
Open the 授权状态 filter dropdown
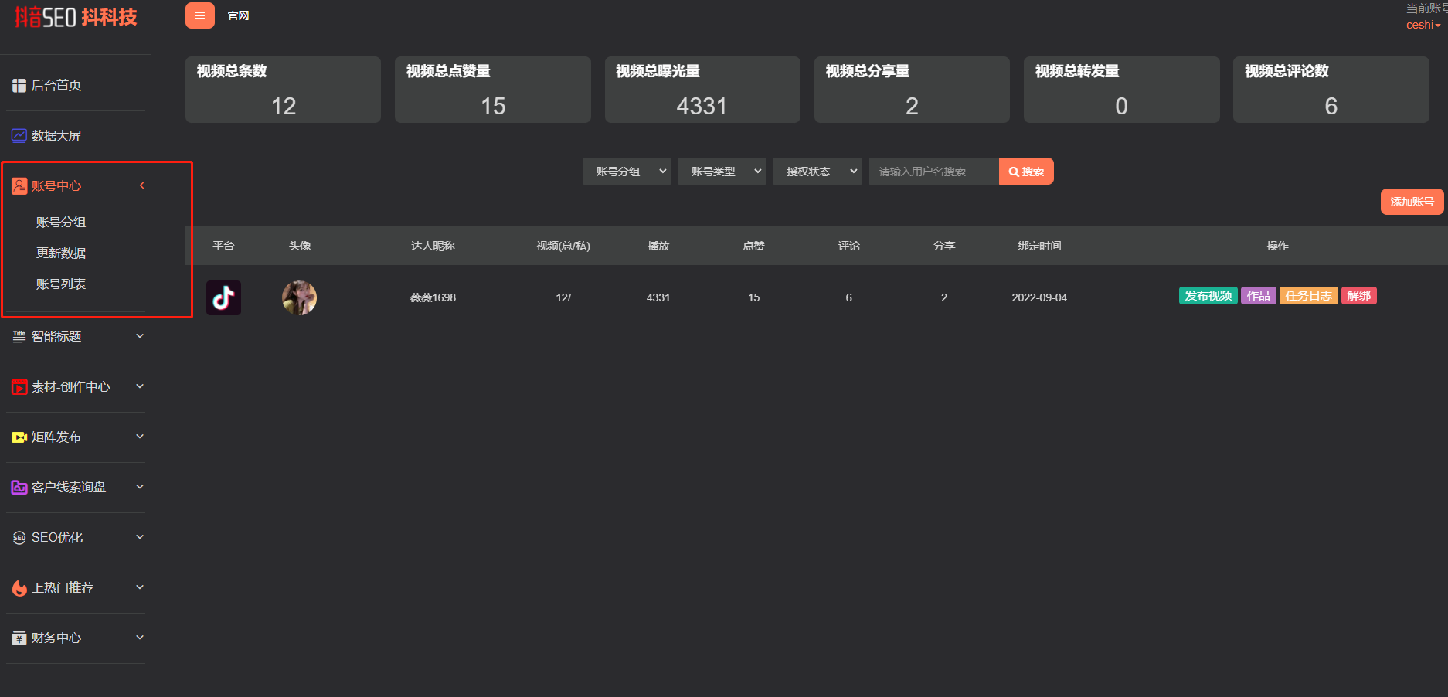pos(817,172)
